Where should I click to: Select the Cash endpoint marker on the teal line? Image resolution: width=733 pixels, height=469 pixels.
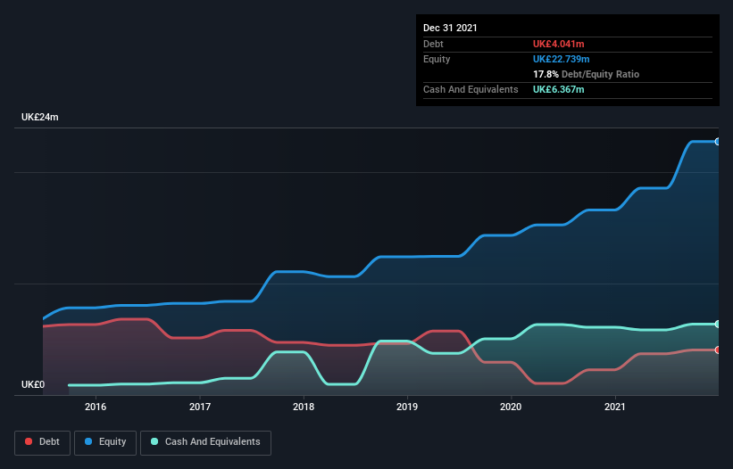click(x=718, y=324)
